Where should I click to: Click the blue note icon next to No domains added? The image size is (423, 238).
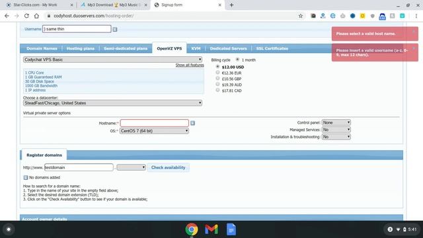coord(26,177)
